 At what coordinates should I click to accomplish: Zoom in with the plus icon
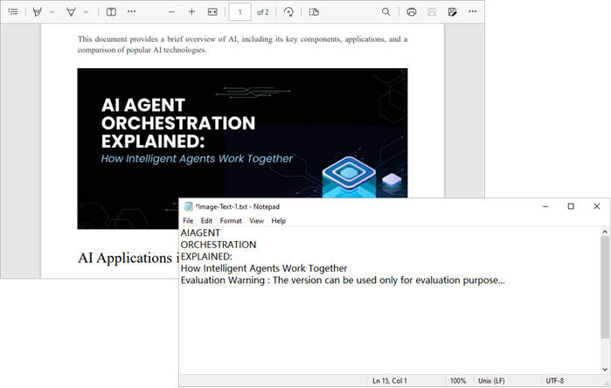(x=191, y=12)
